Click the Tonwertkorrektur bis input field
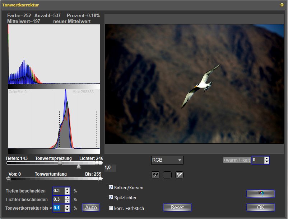 (58, 208)
